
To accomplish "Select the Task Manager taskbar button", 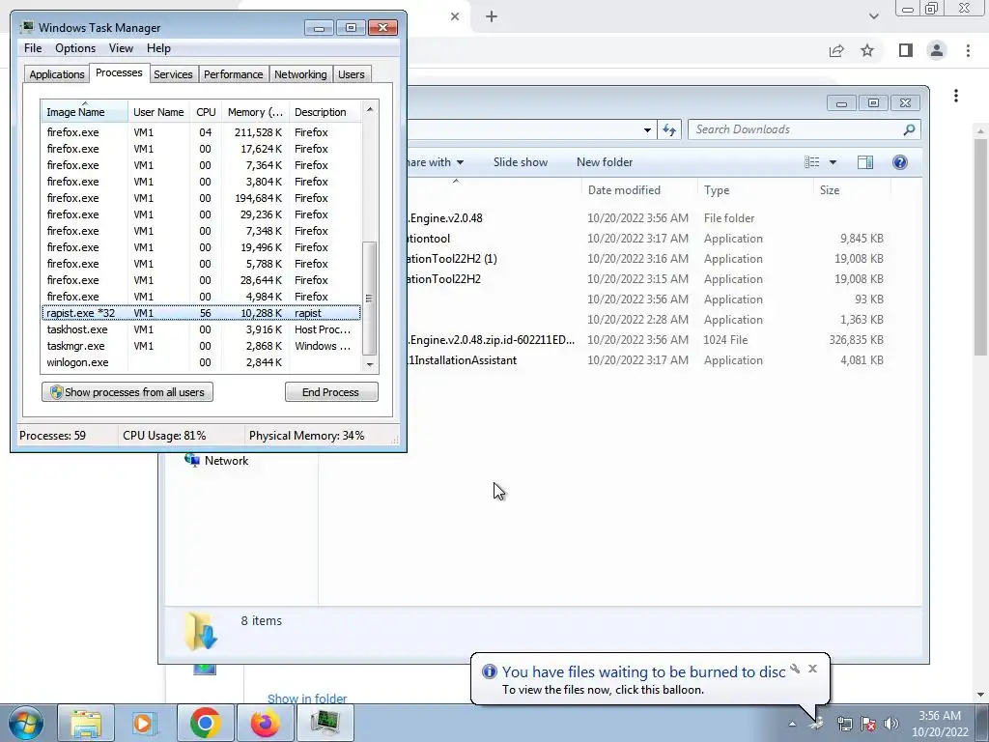I will click(x=325, y=723).
